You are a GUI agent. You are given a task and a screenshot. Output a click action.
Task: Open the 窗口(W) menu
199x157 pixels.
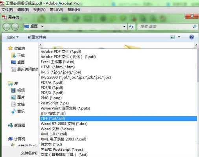coord(56,10)
